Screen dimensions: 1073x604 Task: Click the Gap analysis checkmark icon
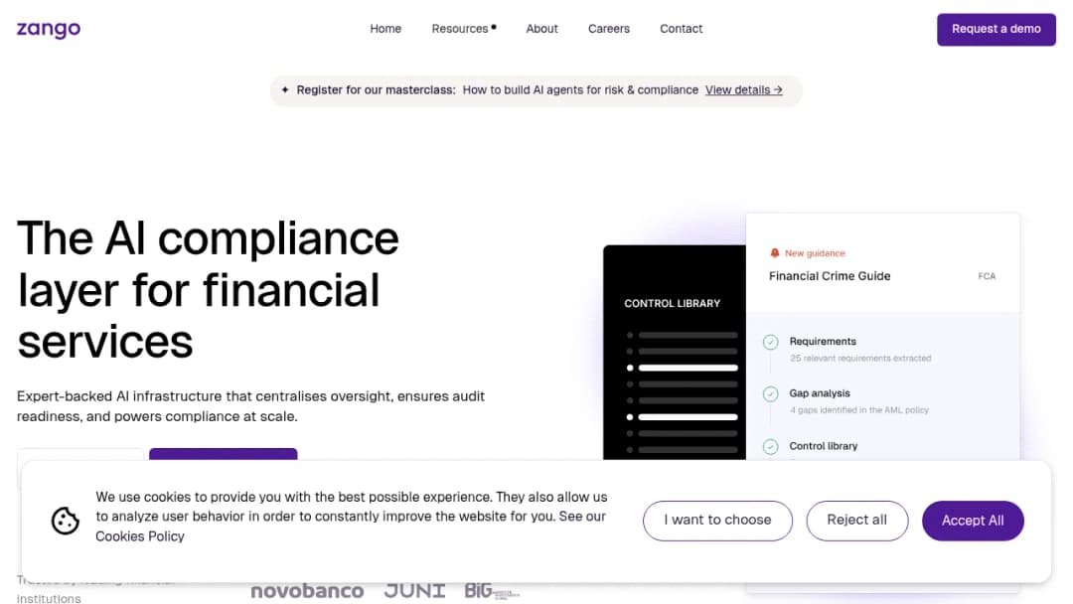tap(771, 394)
